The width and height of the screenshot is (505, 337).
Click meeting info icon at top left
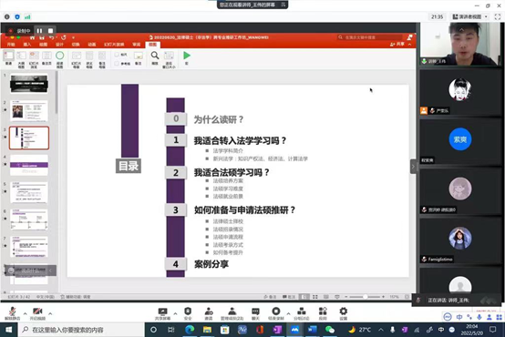click(6, 16)
